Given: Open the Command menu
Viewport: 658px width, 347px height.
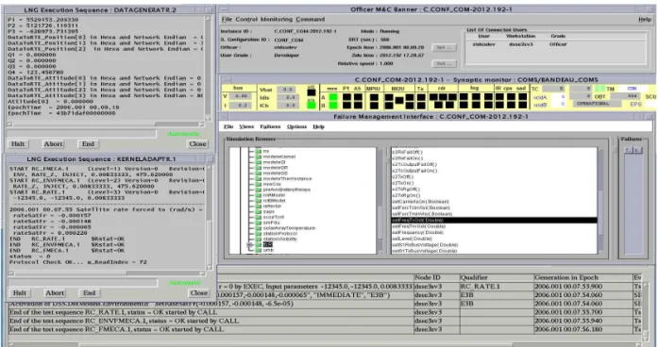Looking at the screenshot, I should [x=310, y=19].
